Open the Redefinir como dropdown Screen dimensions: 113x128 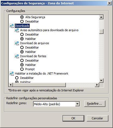[78, 104]
